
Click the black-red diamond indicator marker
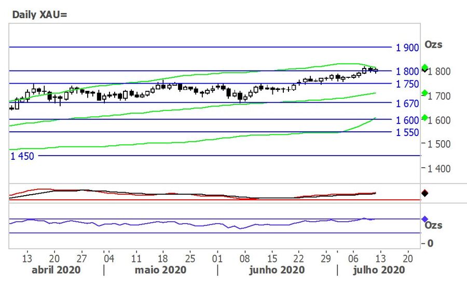point(424,193)
